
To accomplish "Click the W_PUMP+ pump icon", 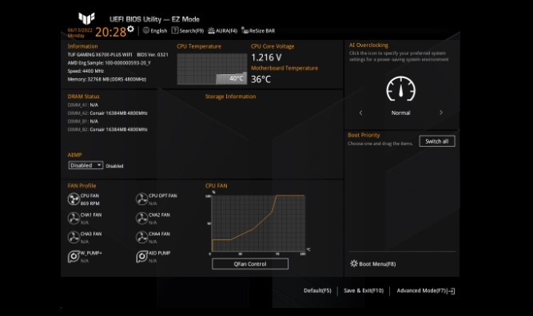I will coord(74,257).
